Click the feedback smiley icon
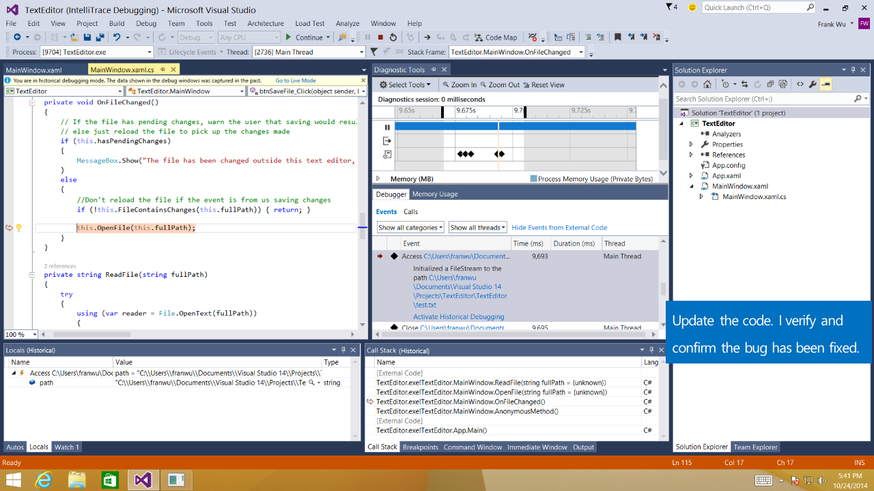 tap(692, 8)
